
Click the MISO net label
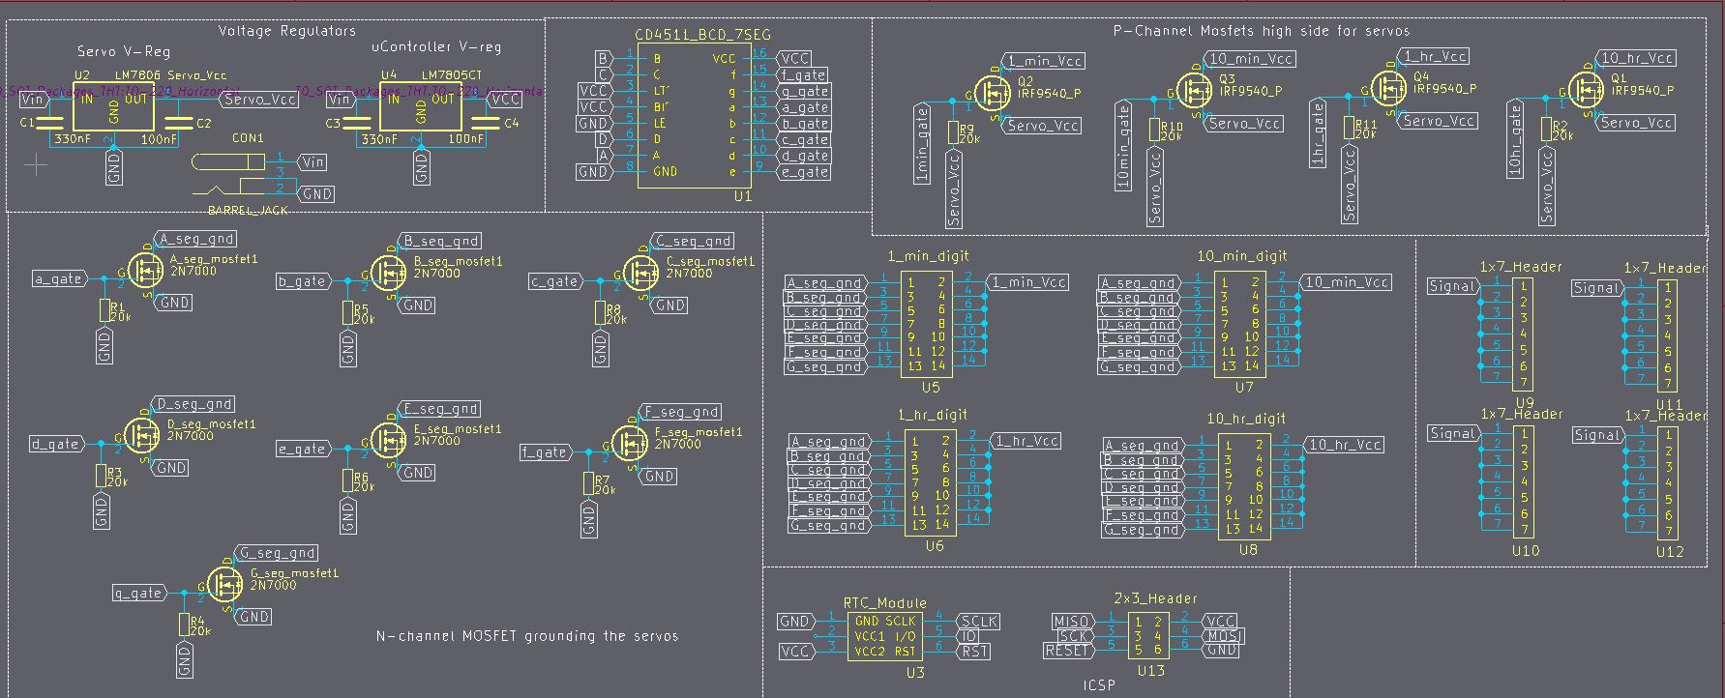coord(1072,622)
